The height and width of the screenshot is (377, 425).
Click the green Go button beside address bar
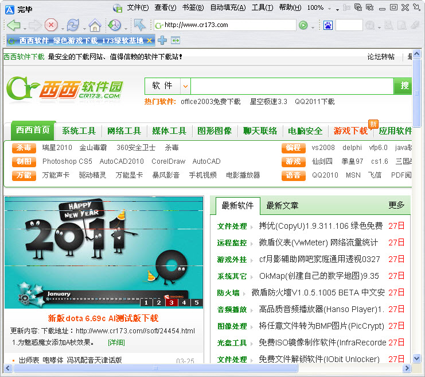tap(303, 25)
